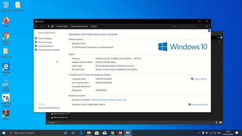Screen dimensions: 242x136
Task: Open the recent locations dropdown arrow
Action: tap(45, 26)
